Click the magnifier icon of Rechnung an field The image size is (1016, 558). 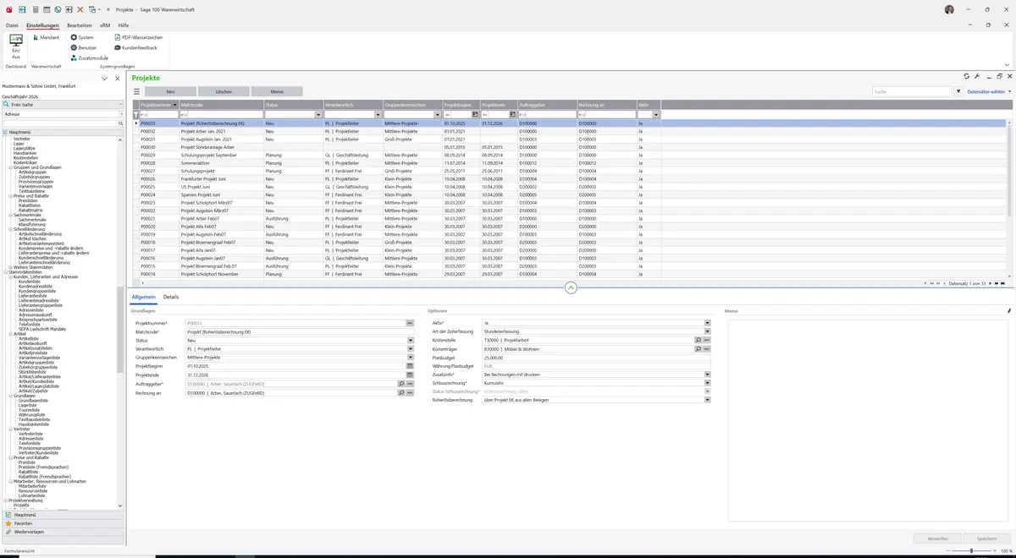(x=401, y=392)
